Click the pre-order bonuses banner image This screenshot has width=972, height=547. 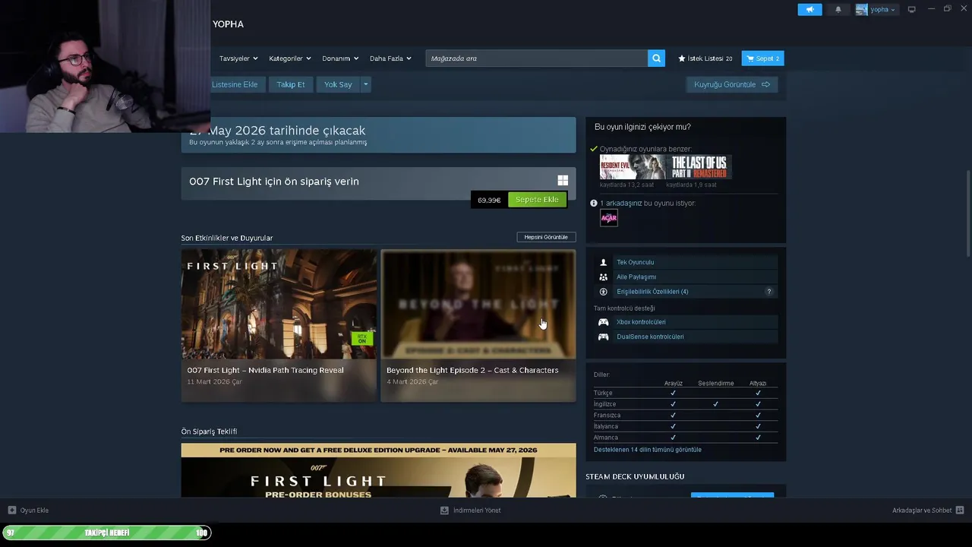tap(378, 470)
